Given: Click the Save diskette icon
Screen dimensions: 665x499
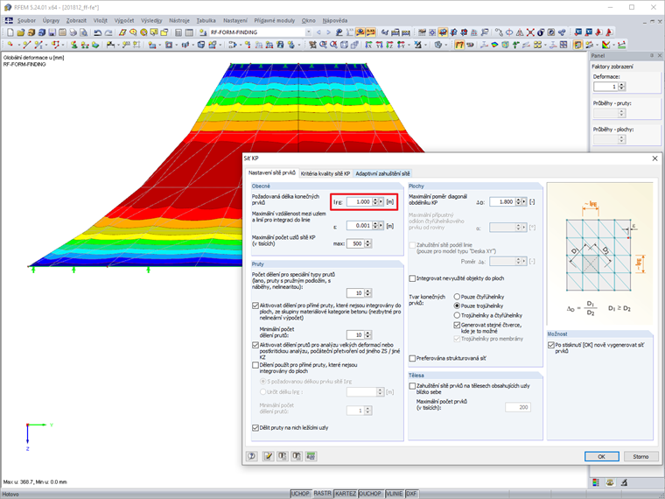Looking at the screenshot, I should [x=52, y=32].
